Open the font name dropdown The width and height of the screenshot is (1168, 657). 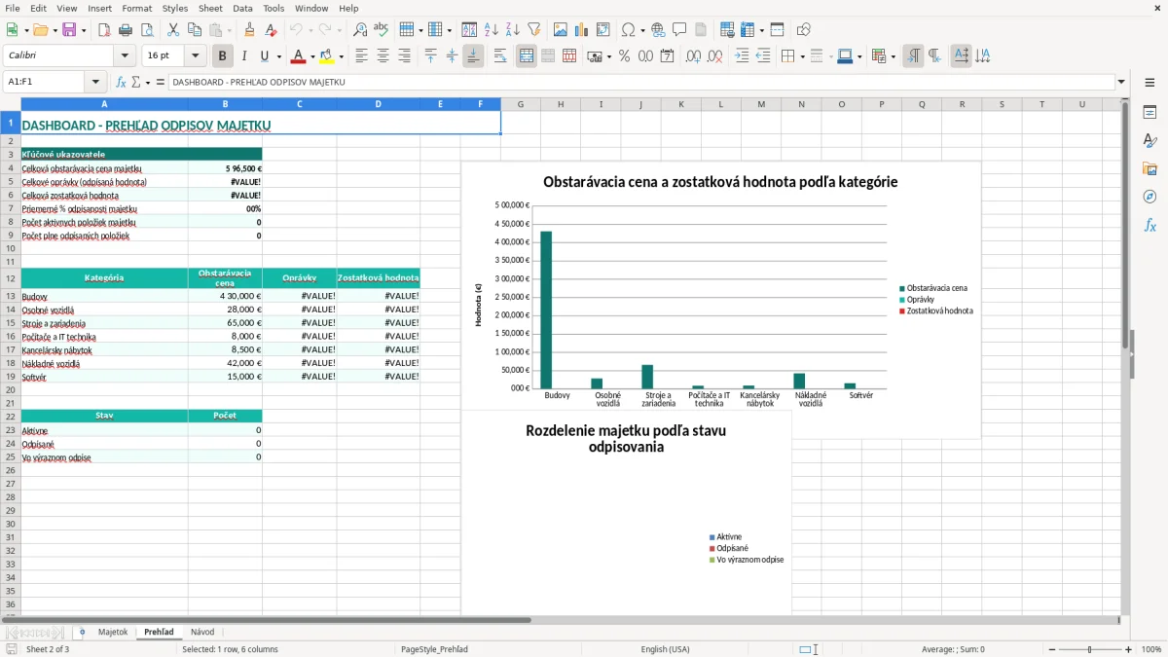[124, 56]
